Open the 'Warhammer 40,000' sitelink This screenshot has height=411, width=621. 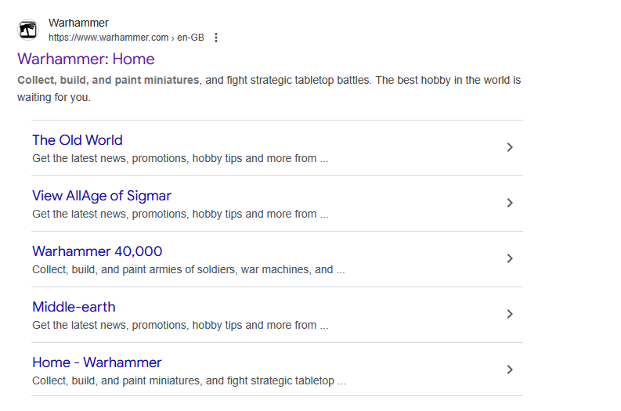point(97,251)
